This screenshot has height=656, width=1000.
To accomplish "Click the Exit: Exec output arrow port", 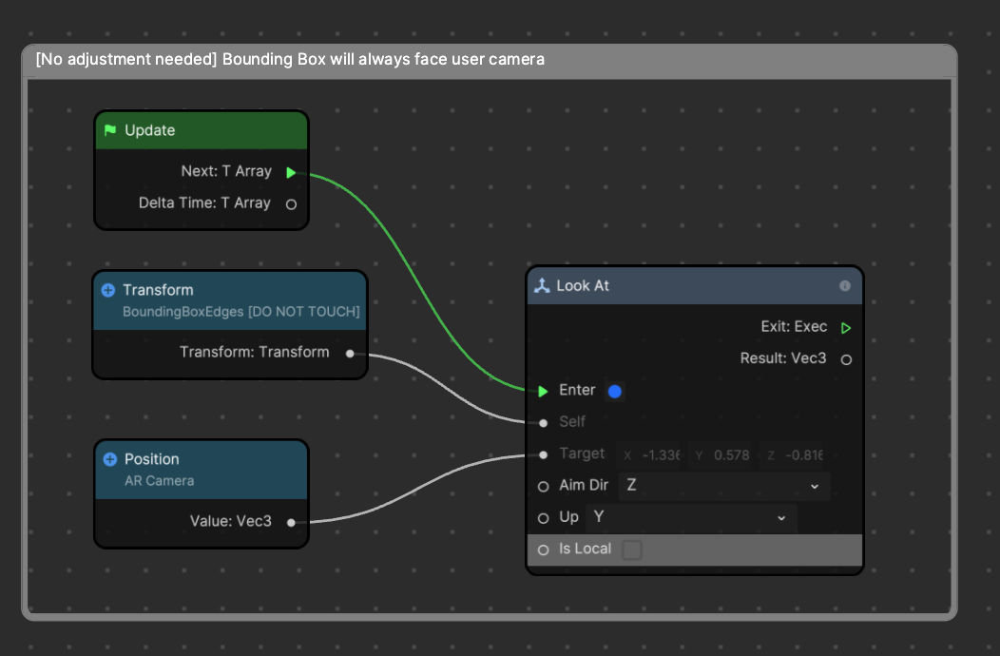I will point(846,327).
